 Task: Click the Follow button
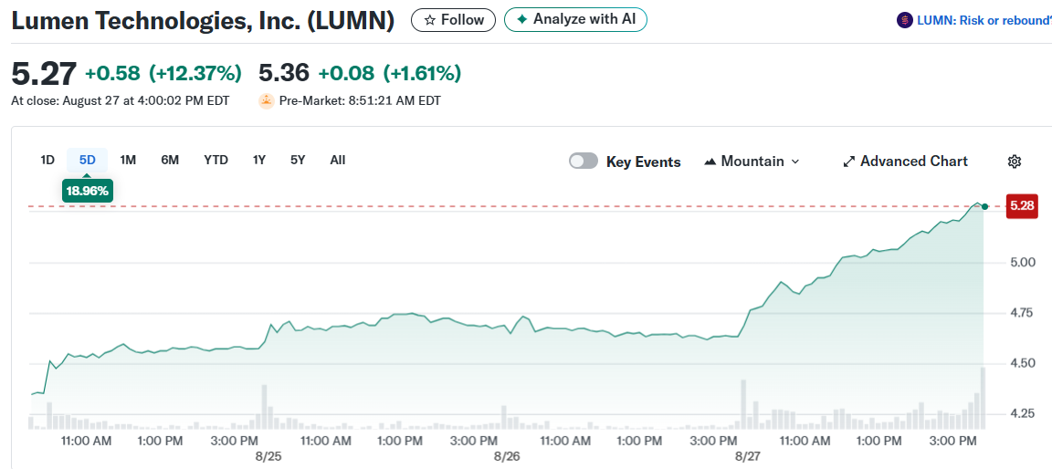(454, 20)
